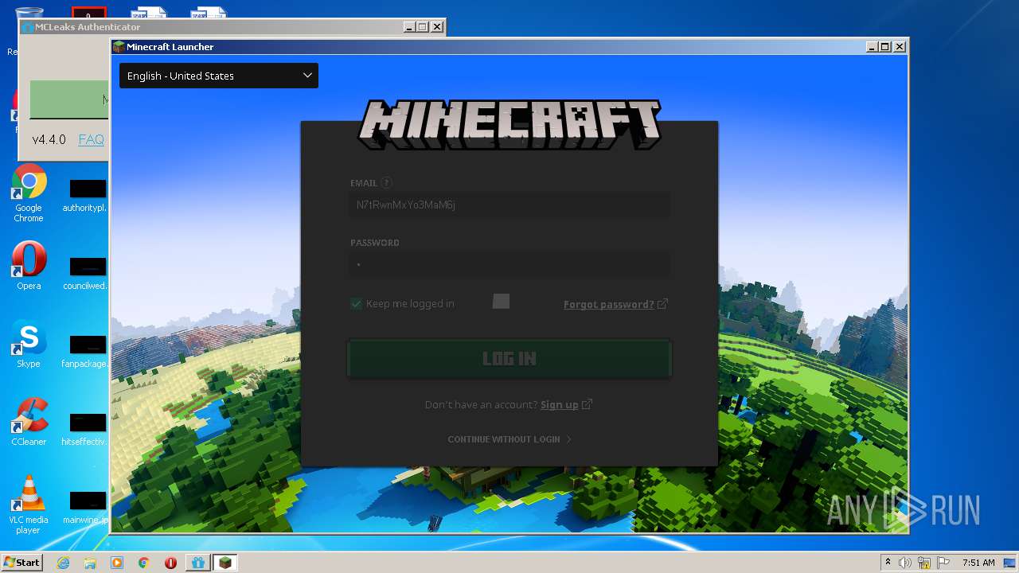Viewport: 1019px width, 573px height.
Task: Maximize the Minecraft Launcher window
Action: click(x=885, y=47)
